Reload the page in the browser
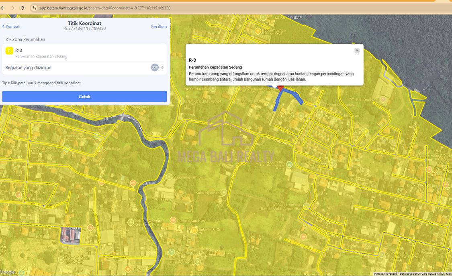Viewport: 452px width, 276px height. click(x=22, y=8)
